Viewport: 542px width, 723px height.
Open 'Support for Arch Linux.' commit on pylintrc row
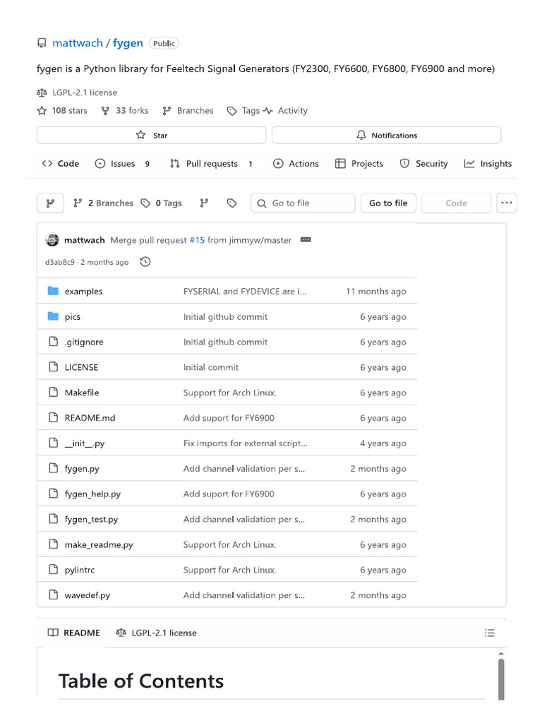click(x=229, y=570)
